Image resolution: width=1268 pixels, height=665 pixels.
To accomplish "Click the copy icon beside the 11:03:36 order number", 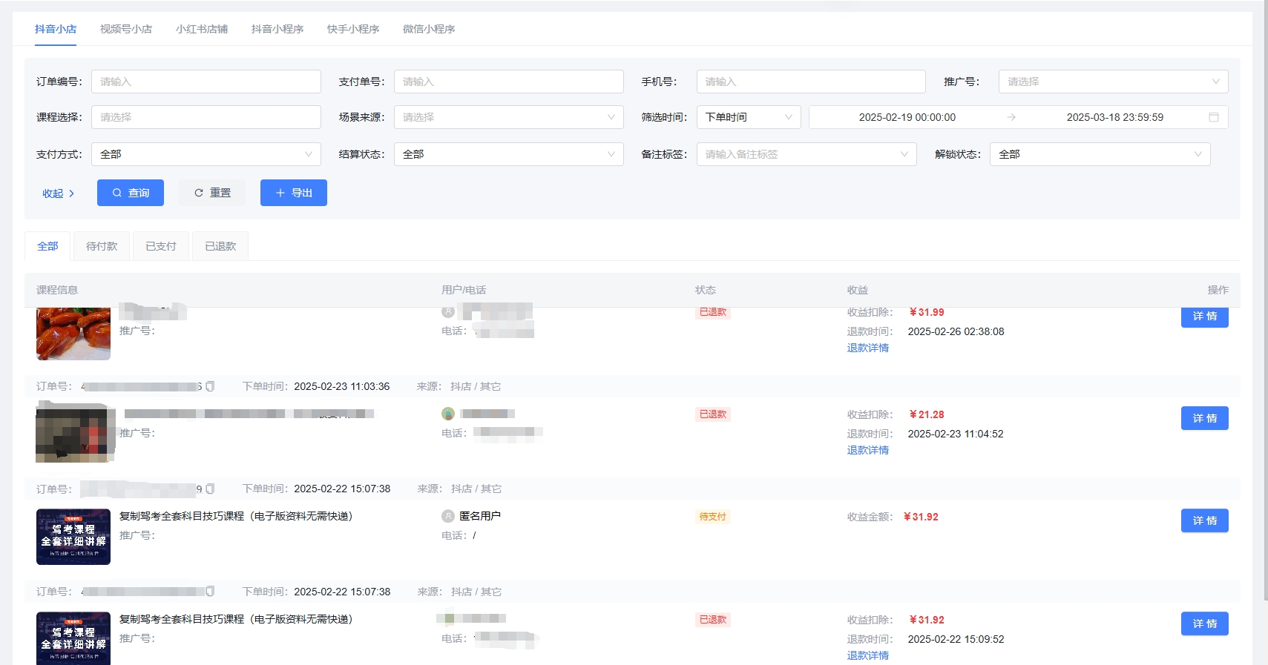I will 210,386.
